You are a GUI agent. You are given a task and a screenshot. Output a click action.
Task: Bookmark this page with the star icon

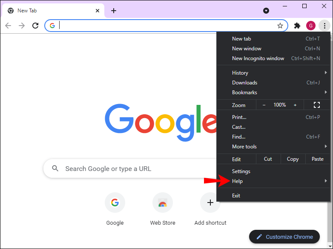(x=280, y=26)
